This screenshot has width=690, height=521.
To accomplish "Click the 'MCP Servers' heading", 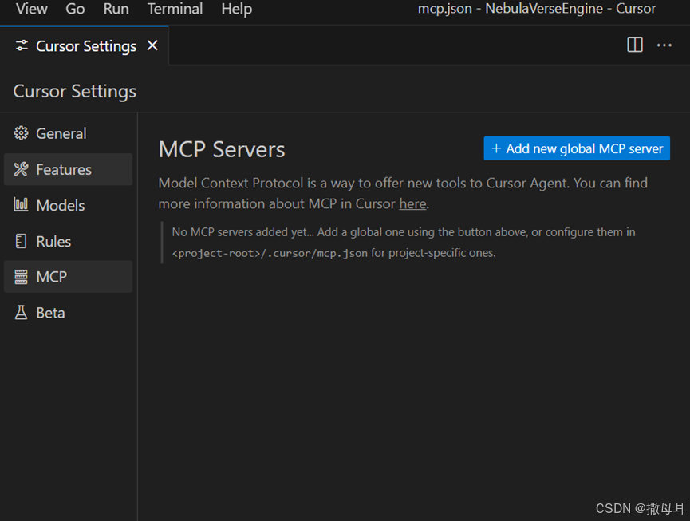I will tap(222, 149).
